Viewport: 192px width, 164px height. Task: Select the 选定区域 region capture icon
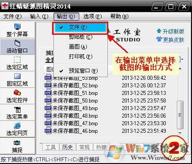coord(17,60)
